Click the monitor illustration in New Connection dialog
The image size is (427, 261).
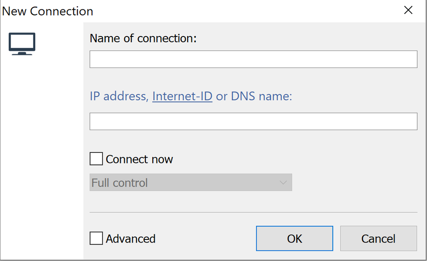pos(21,43)
